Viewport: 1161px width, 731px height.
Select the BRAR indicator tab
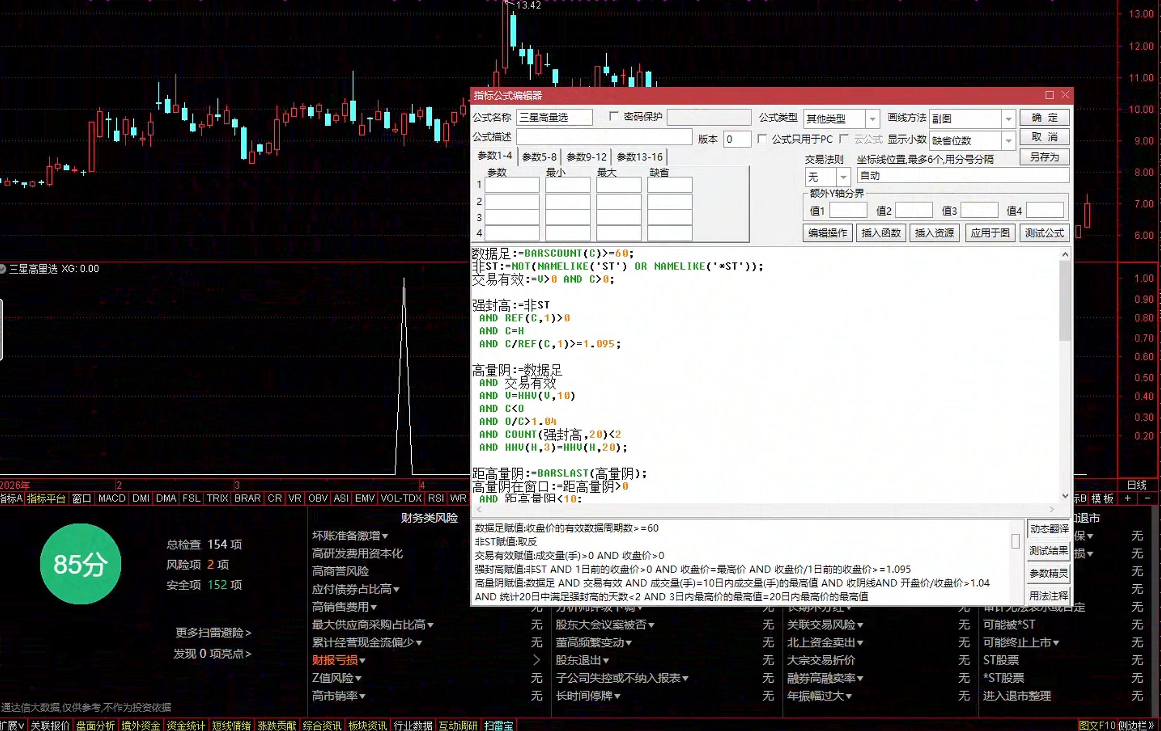click(248, 498)
